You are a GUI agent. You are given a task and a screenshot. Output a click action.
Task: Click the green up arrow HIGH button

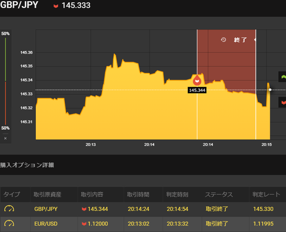click(282, 77)
